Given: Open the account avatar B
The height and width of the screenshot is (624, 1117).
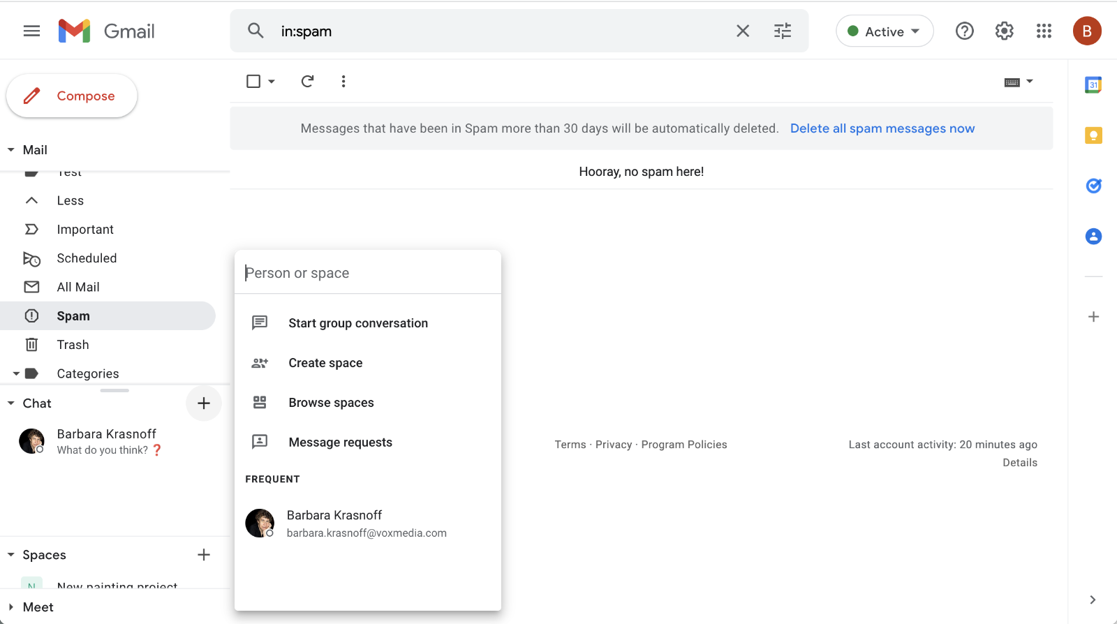Looking at the screenshot, I should 1087,31.
